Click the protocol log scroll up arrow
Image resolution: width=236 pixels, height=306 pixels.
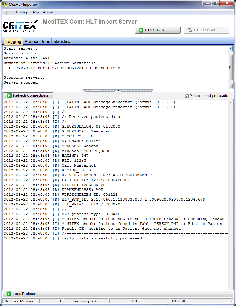(x=231, y=102)
